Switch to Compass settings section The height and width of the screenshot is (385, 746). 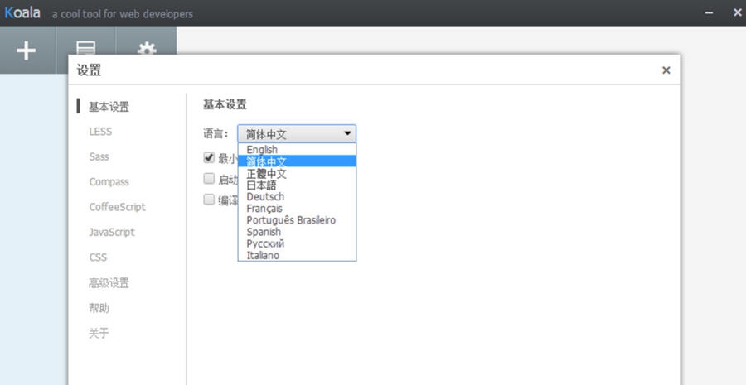(x=109, y=182)
